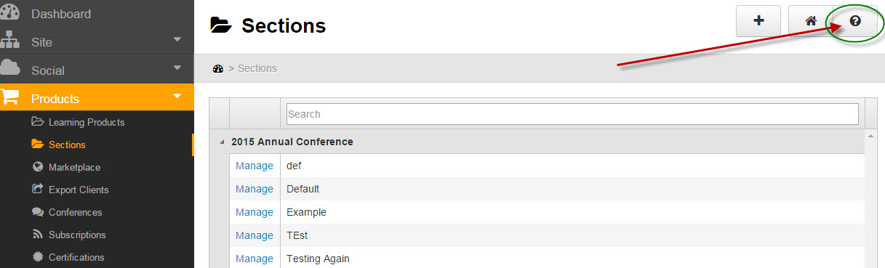This screenshot has height=268, width=885.
Task: Click the Certifications badge icon
Action: pos(38,257)
